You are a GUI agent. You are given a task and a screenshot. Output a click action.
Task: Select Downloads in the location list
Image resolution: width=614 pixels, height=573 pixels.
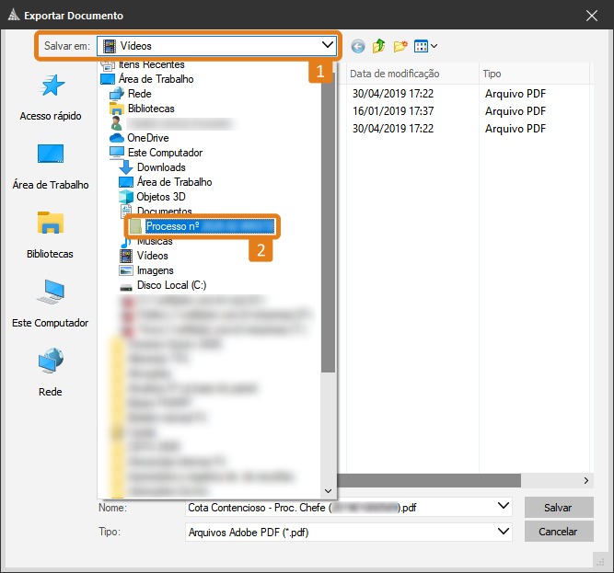pyautogui.click(x=161, y=167)
